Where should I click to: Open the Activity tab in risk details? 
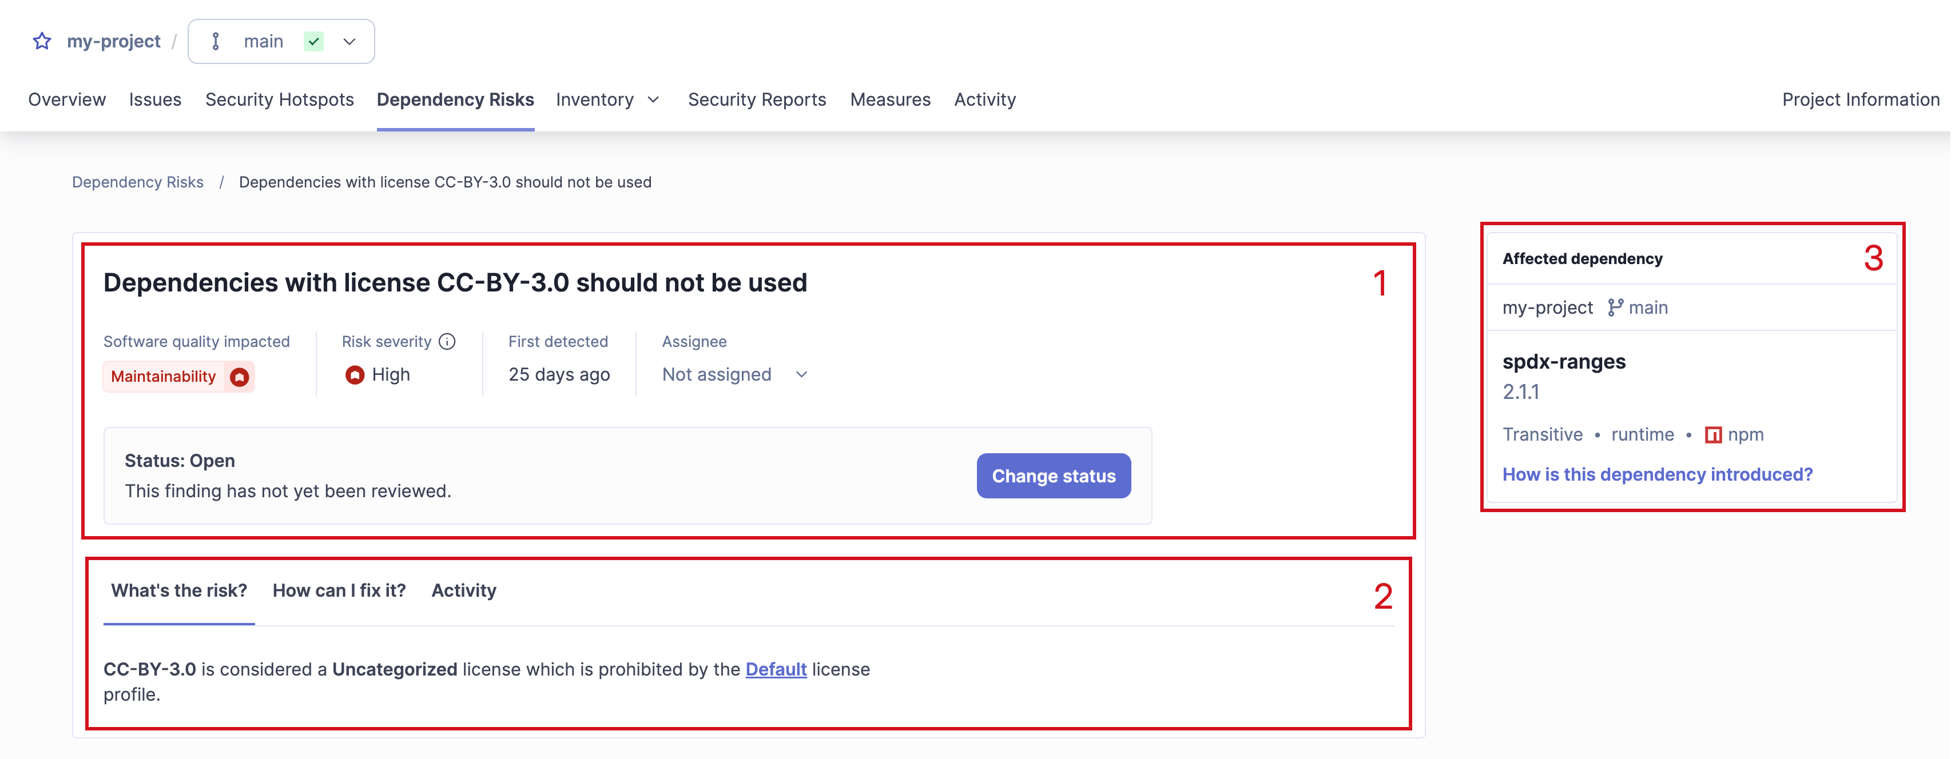pyautogui.click(x=464, y=590)
